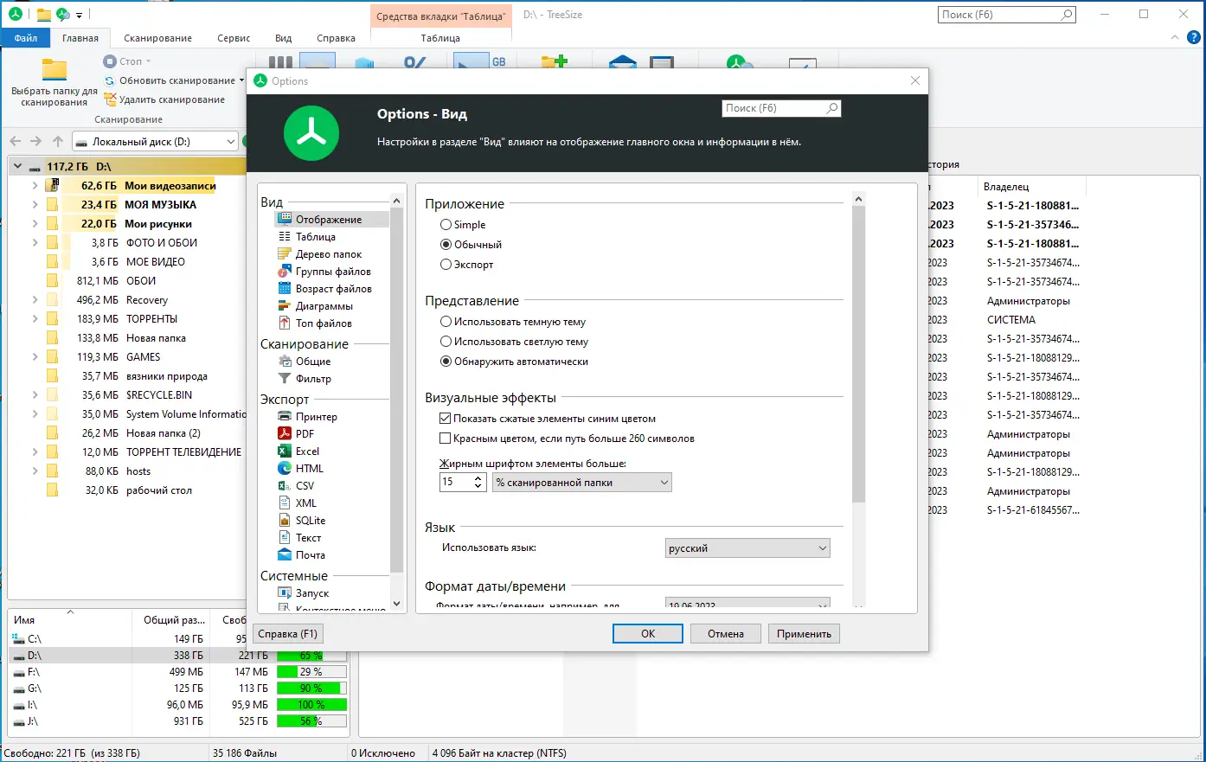The image size is (1206, 762).
Task: Open Почта export settings
Action: click(x=310, y=555)
